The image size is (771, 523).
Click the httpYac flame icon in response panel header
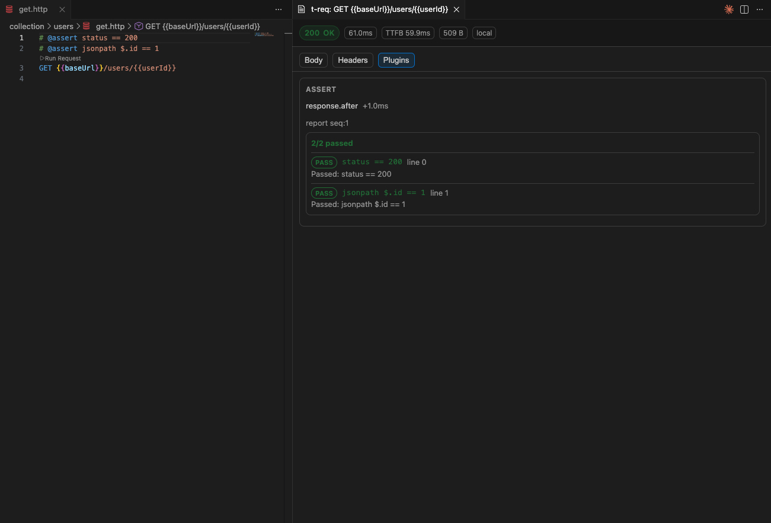728,9
